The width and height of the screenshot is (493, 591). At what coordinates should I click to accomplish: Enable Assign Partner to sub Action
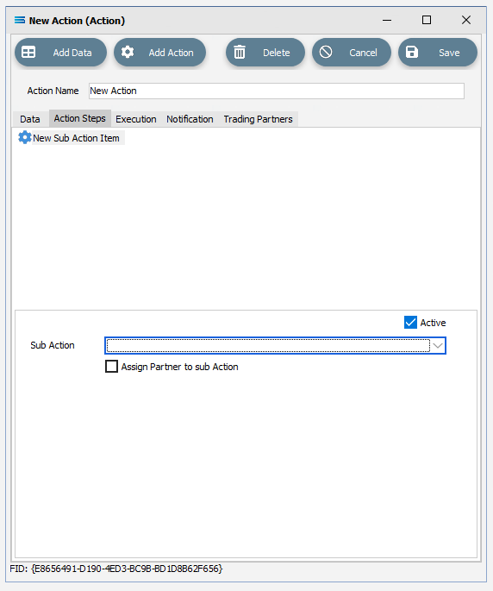[x=111, y=367]
